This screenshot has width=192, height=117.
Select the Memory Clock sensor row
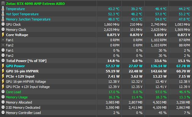pyautogui.click(x=96, y=30)
